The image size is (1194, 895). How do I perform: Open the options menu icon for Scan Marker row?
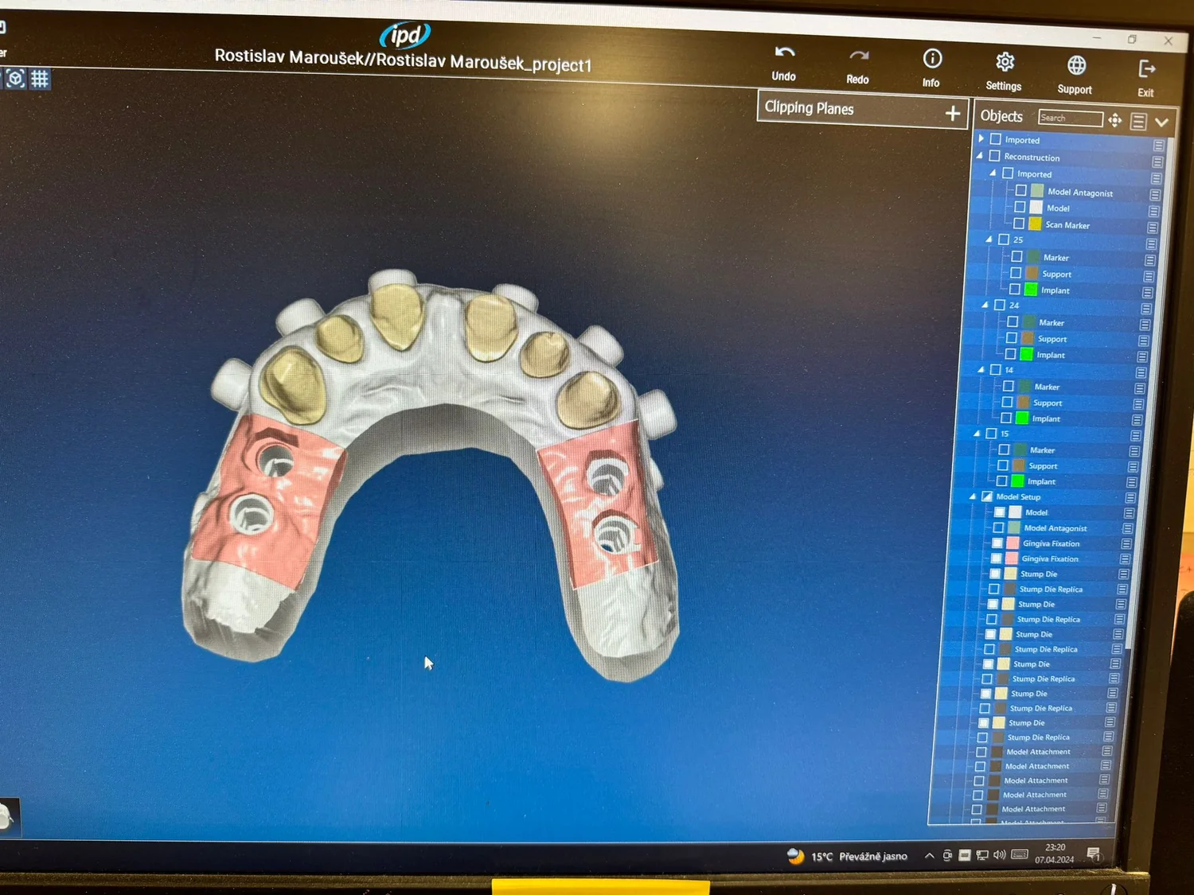pos(1152,228)
